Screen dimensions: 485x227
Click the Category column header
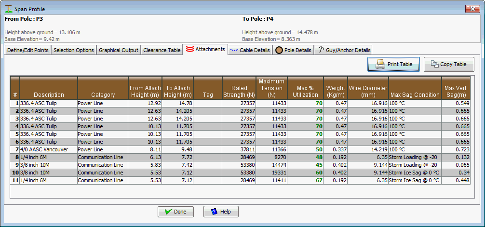(103, 88)
